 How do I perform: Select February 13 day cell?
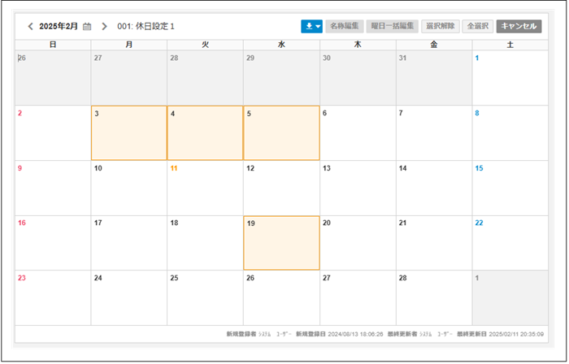coord(358,188)
